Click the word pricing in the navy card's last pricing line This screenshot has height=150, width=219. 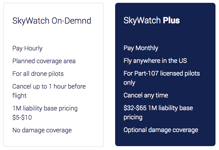133,117
